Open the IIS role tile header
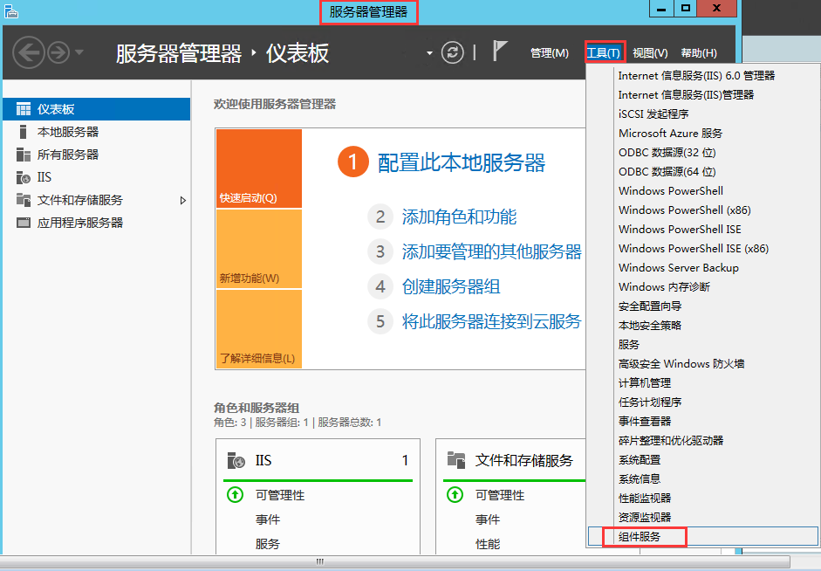This screenshot has height=571, width=821. point(318,460)
